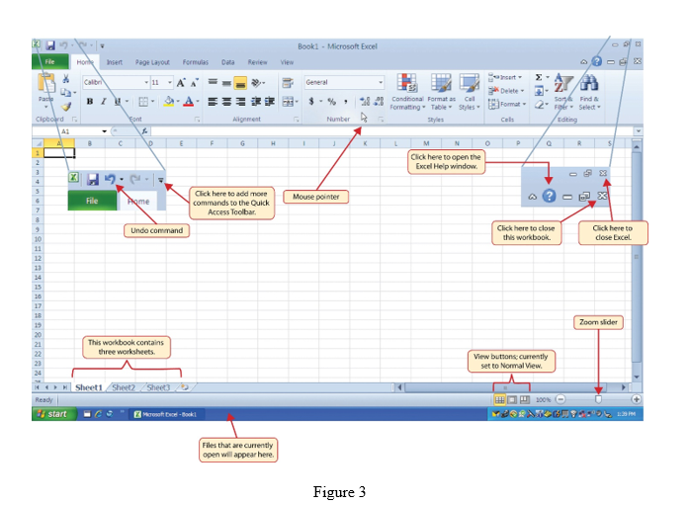The image size is (690, 505).
Task: Switch to the Review tab
Action: tap(257, 62)
